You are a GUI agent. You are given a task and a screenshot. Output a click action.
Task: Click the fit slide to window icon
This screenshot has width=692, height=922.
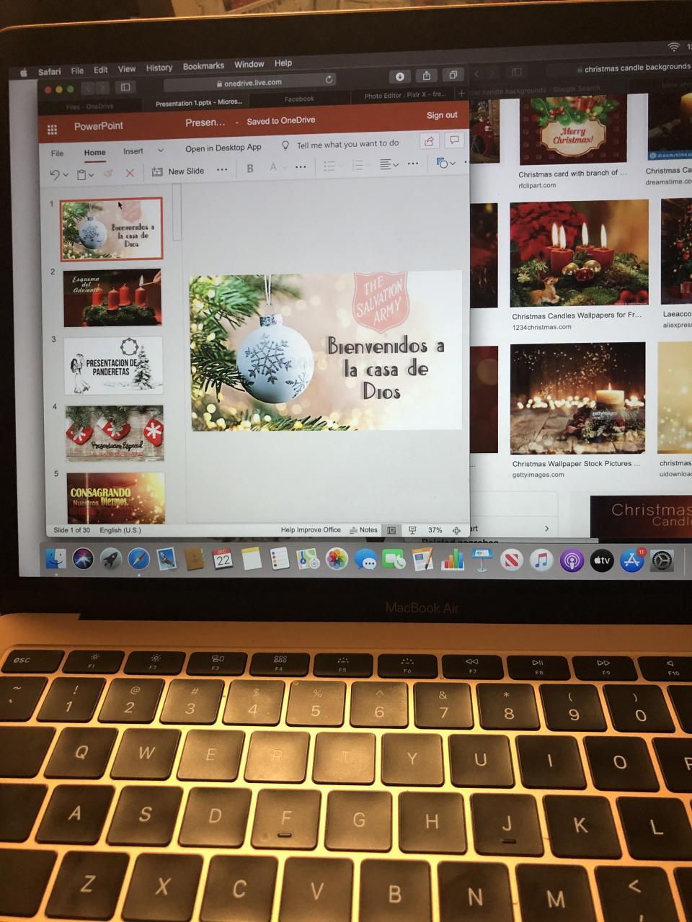(456, 531)
